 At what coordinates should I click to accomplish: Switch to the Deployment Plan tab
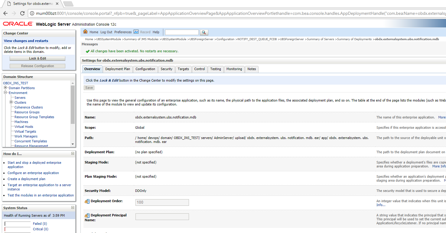(x=118, y=69)
